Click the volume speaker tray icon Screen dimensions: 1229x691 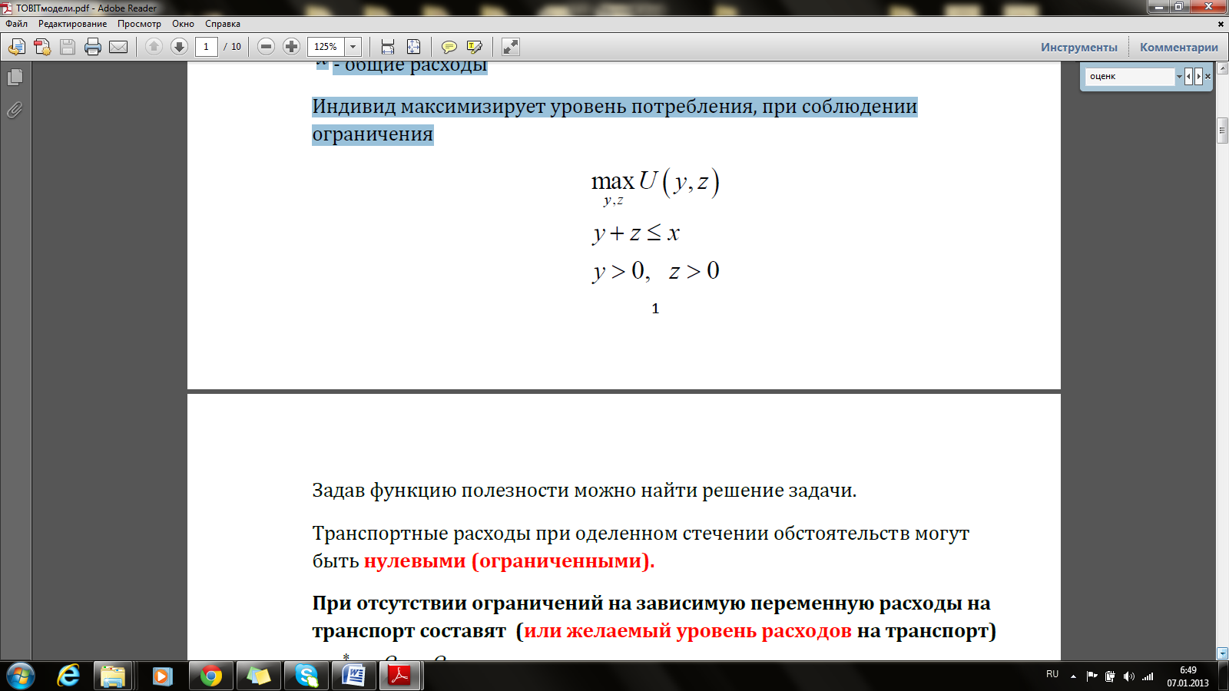click(x=1128, y=676)
